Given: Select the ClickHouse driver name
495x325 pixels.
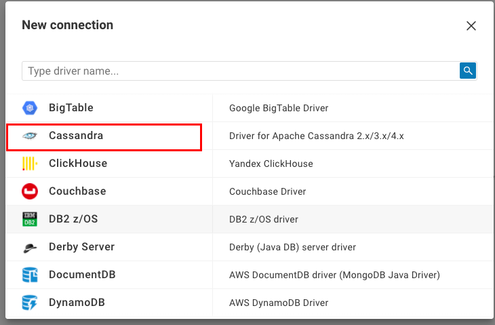Looking at the screenshot, I should tap(78, 164).
